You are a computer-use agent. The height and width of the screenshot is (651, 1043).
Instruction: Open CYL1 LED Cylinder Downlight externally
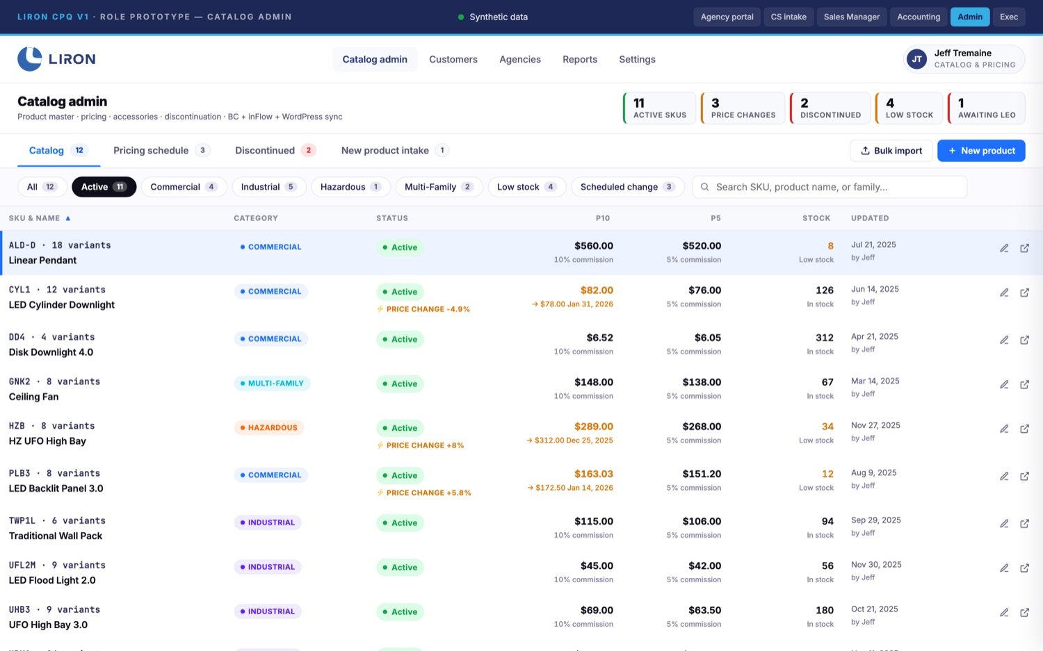click(x=1024, y=292)
